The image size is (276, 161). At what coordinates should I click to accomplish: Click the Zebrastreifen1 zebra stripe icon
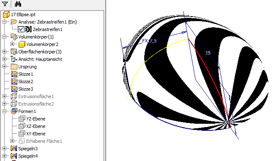point(28,29)
